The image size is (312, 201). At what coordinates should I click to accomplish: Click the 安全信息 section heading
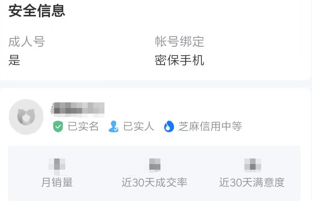37,11
